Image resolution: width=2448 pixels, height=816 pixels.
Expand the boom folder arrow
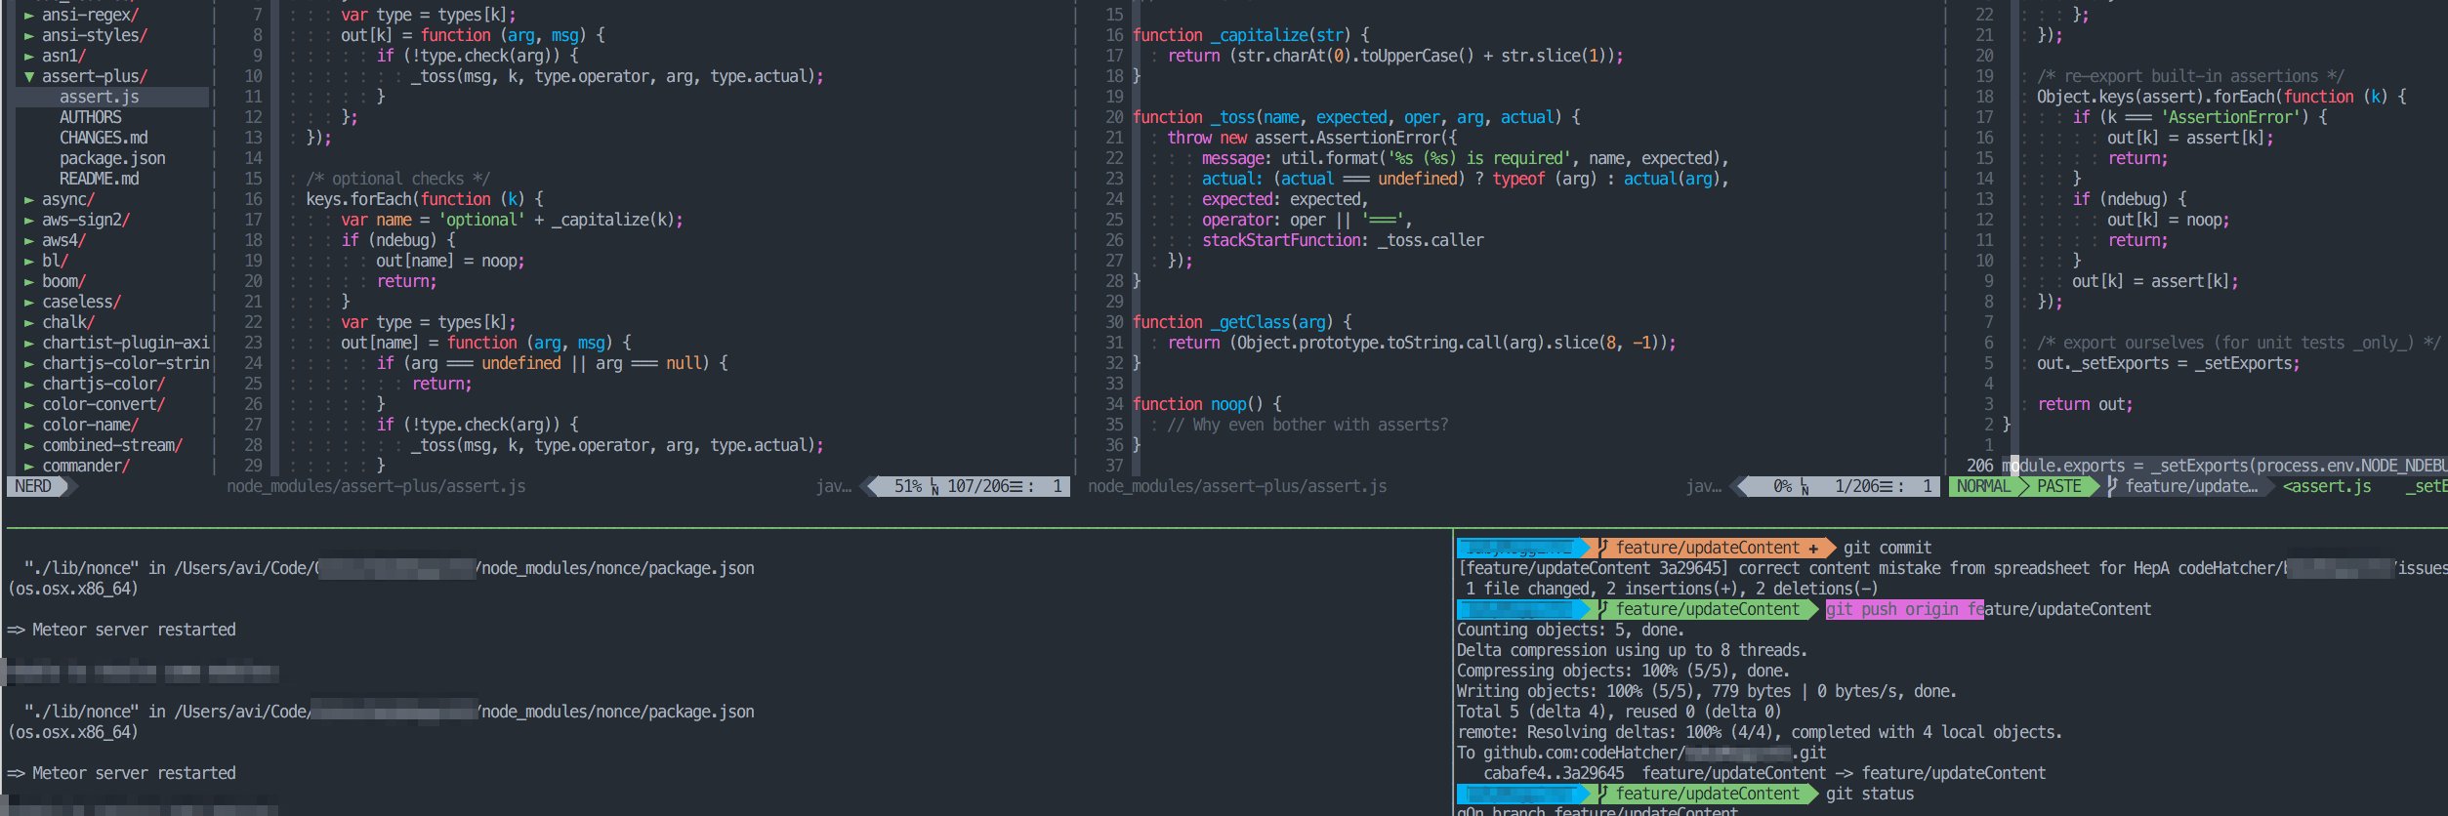[29, 282]
